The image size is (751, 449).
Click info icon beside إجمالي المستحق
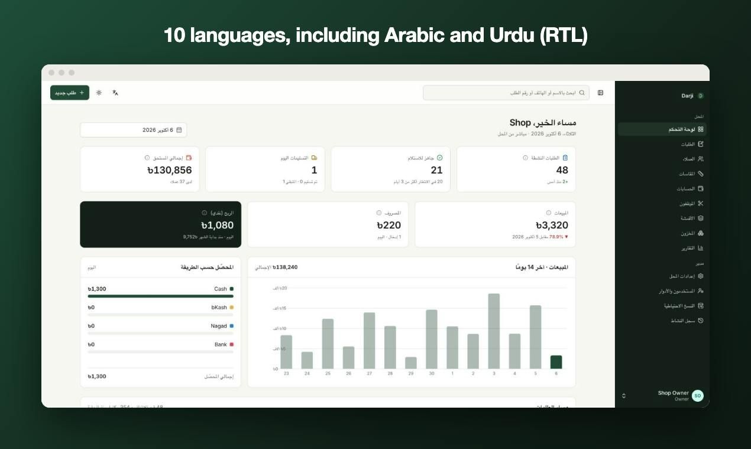coord(147,158)
